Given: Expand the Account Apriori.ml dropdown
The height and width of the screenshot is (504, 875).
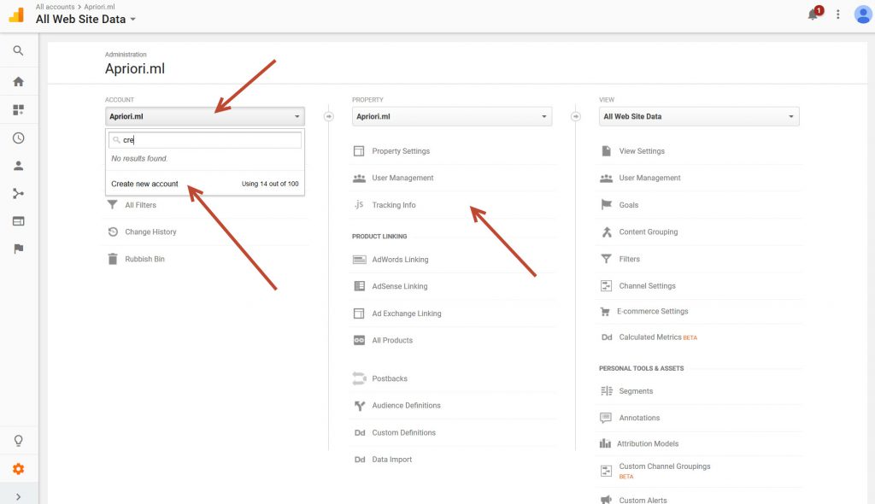Looking at the screenshot, I should pyautogui.click(x=205, y=116).
